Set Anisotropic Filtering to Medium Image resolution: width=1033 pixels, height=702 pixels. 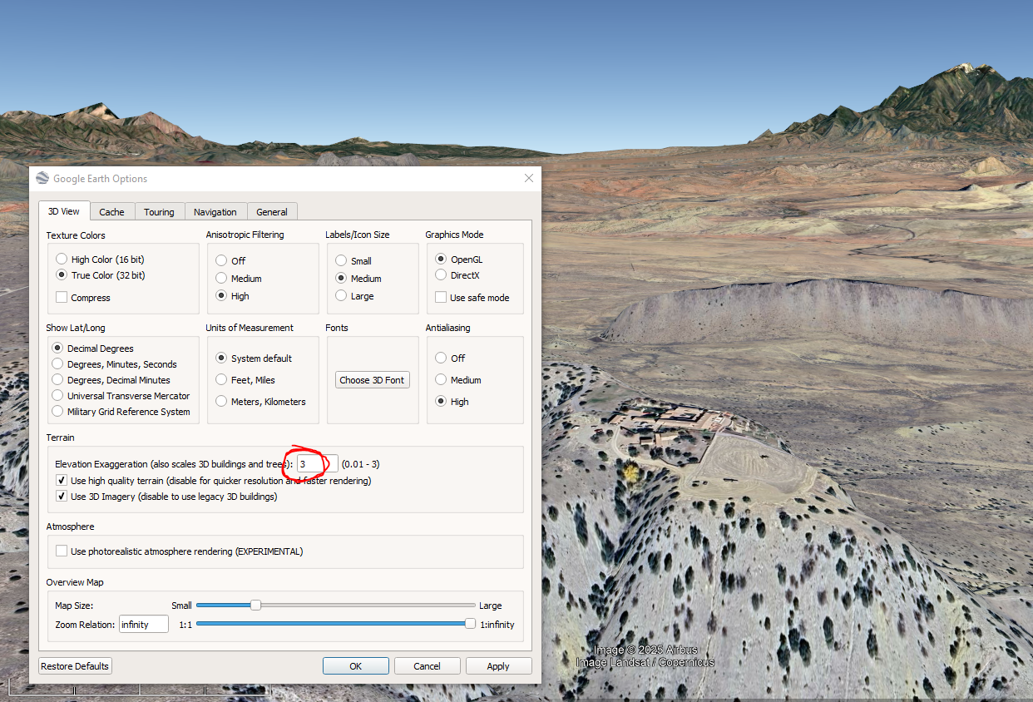point(221,278)
